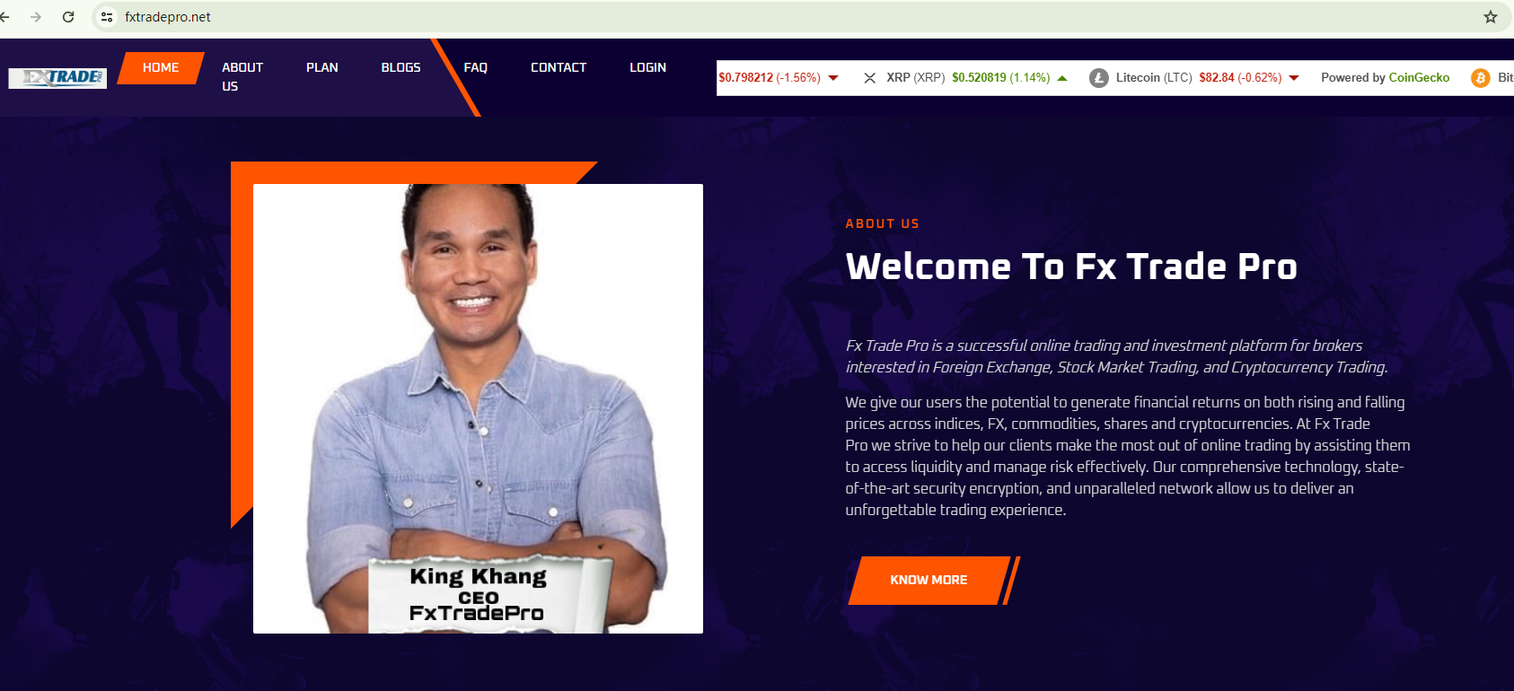The width and height of the screenshot is (1514, 691).
Task: Click the browser forward arrow
Action: click(x=36, y=17)
